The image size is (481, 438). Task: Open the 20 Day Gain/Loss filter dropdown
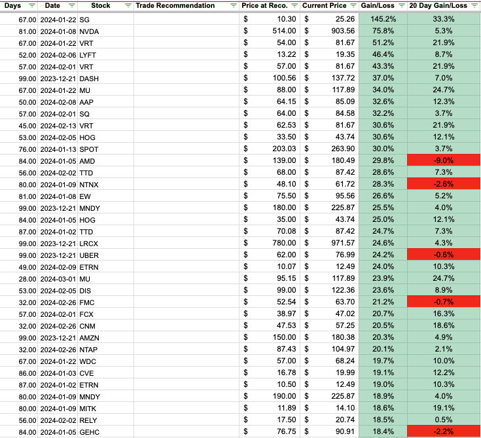click(x=474, y=5)
